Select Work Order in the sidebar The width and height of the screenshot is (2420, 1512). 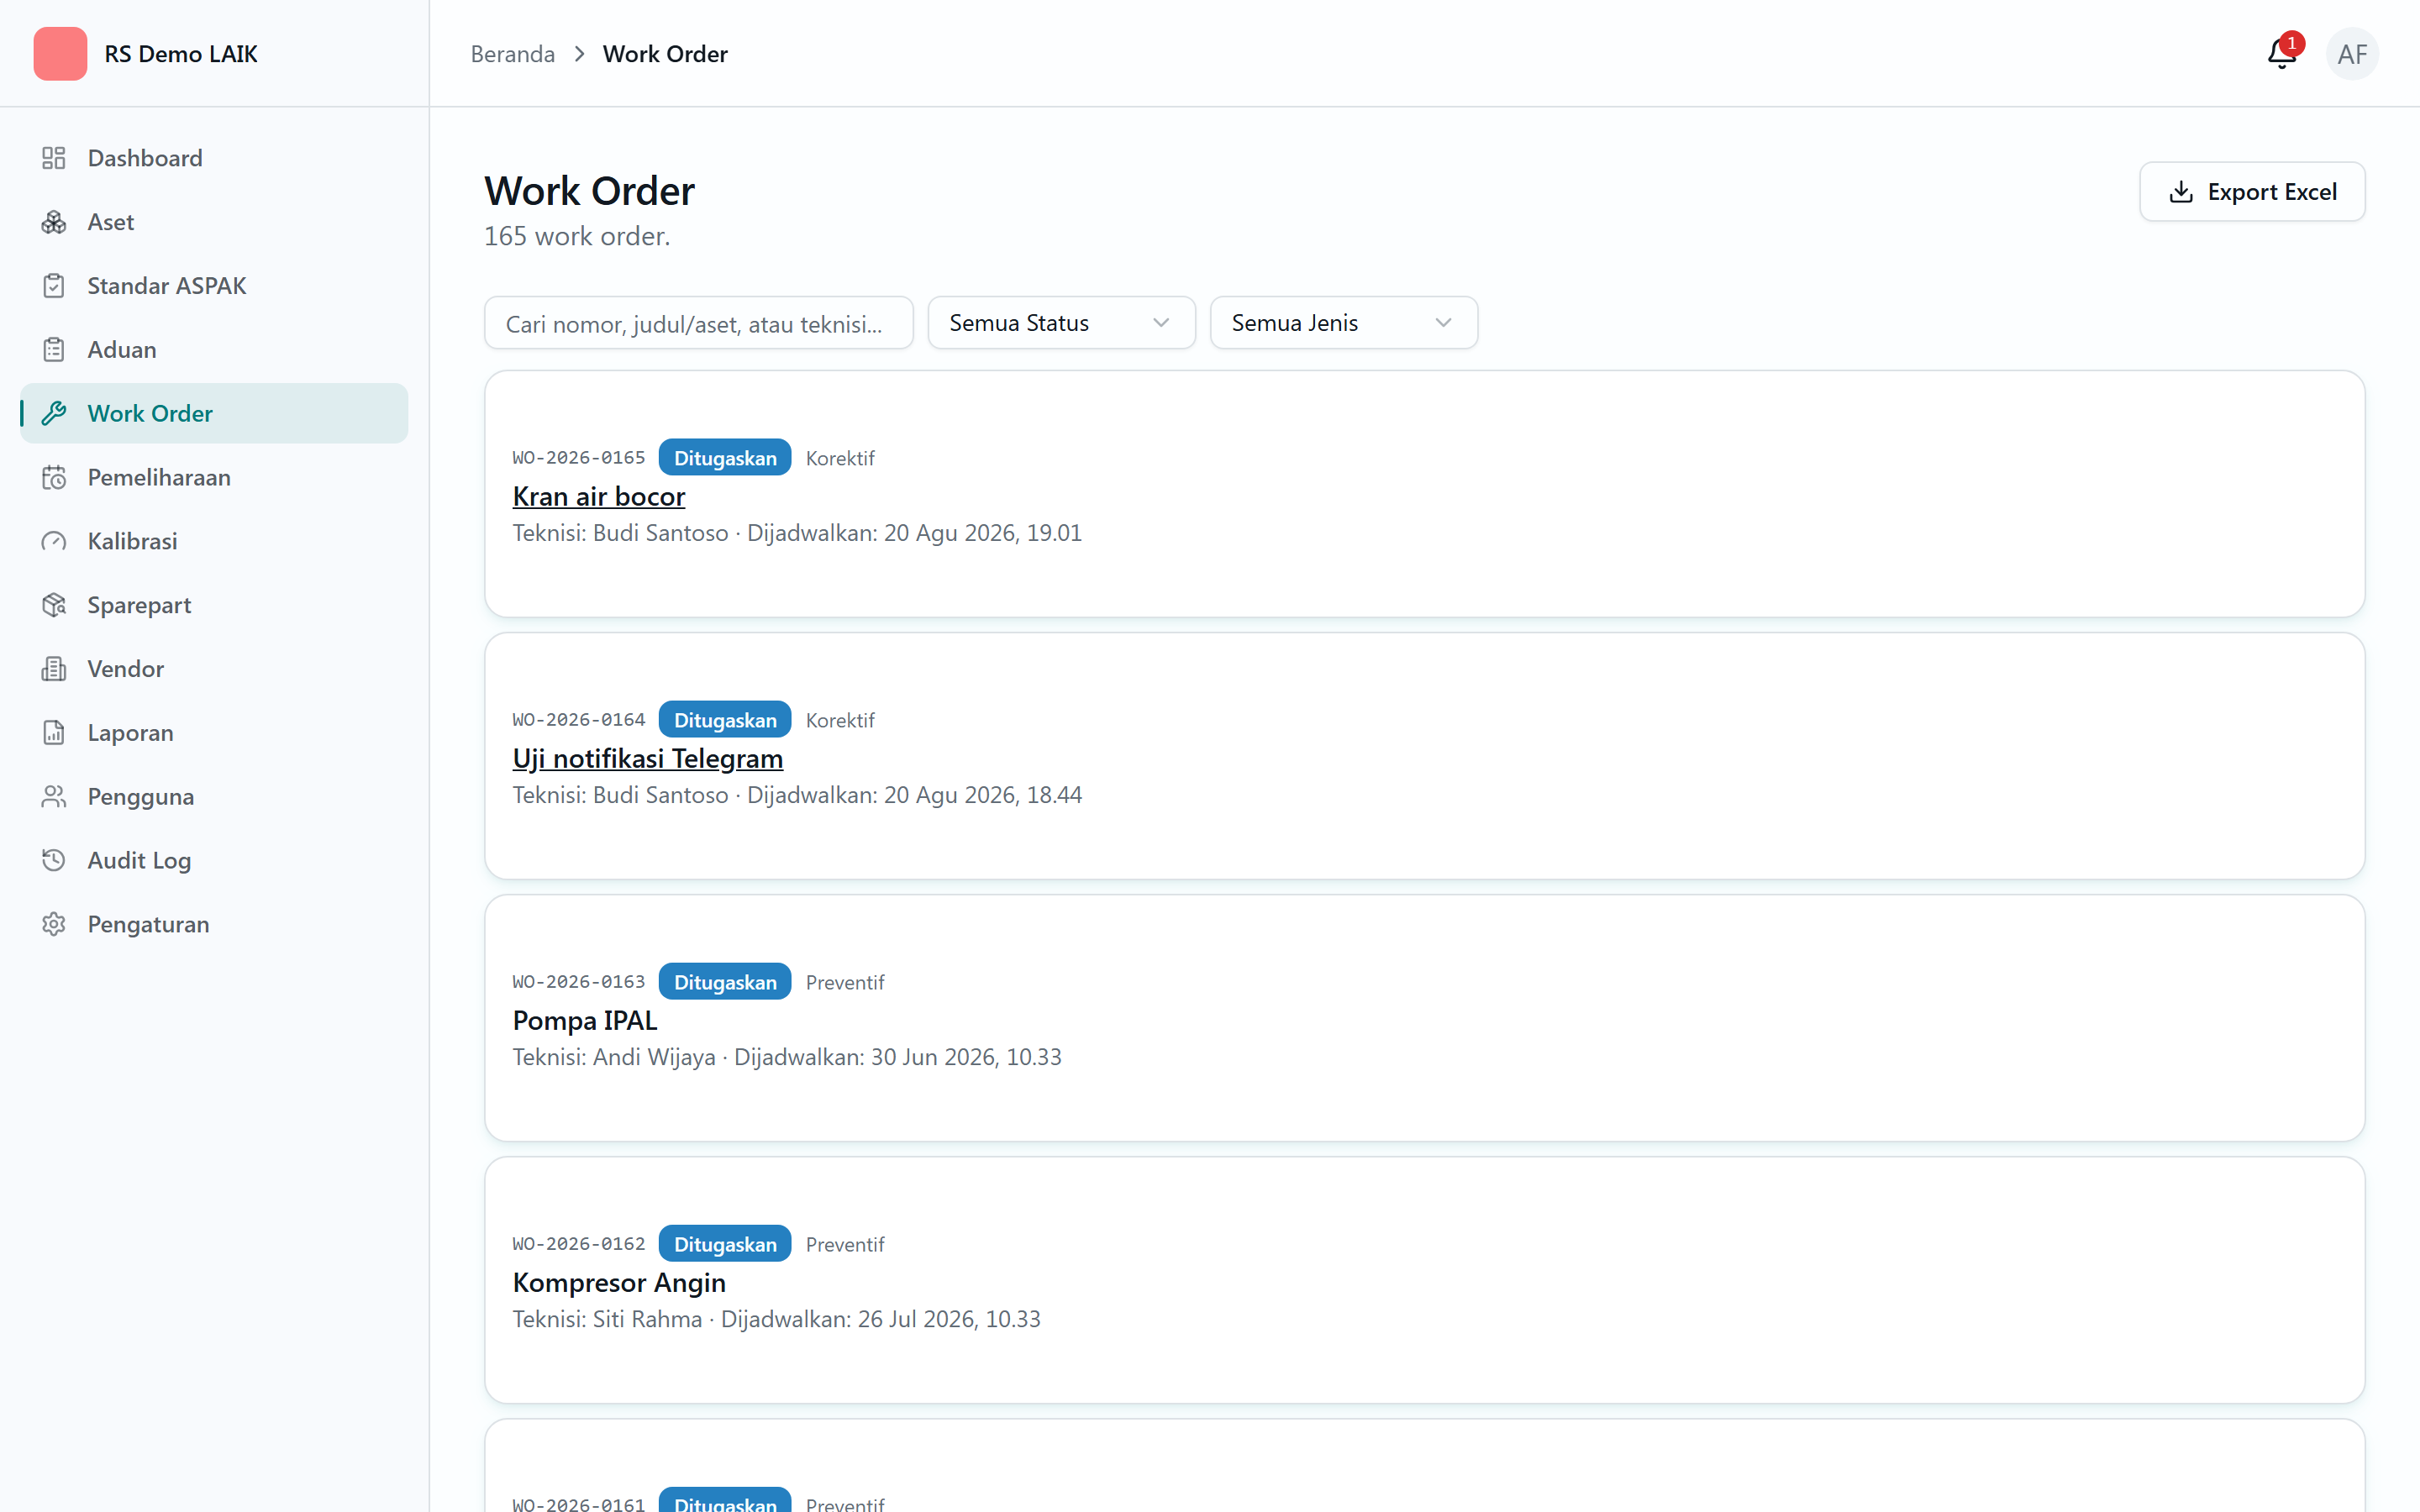[x=214, y=414]
